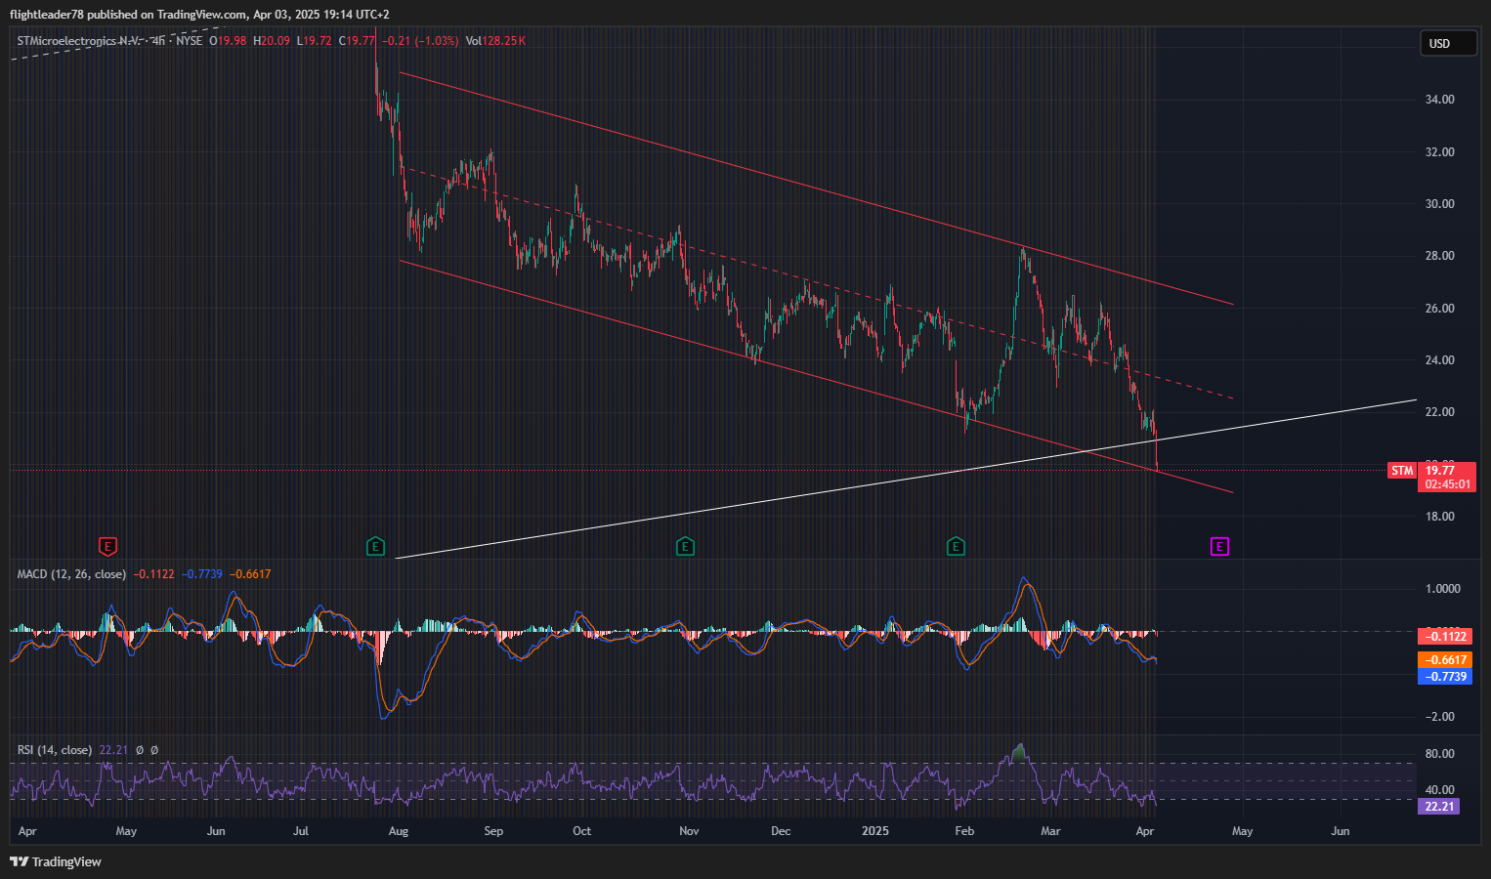This screenshot has width=1491, height=879.
Task: Click the 80.00 RSI scale value
Action: point(1440,754)
